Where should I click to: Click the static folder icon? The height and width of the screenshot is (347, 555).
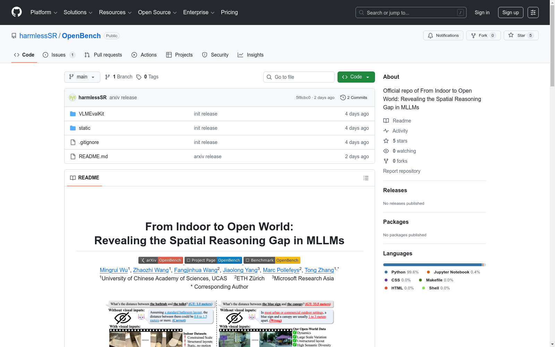coord(73,128)
